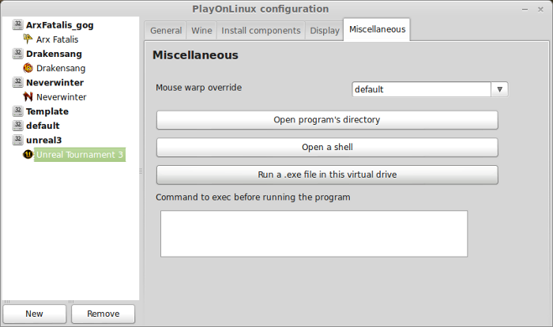Screen dimensions: 553x327
Task: Click the Drakensang virtual drive icon
Action: pyautogui.click(x=17, y=54)
